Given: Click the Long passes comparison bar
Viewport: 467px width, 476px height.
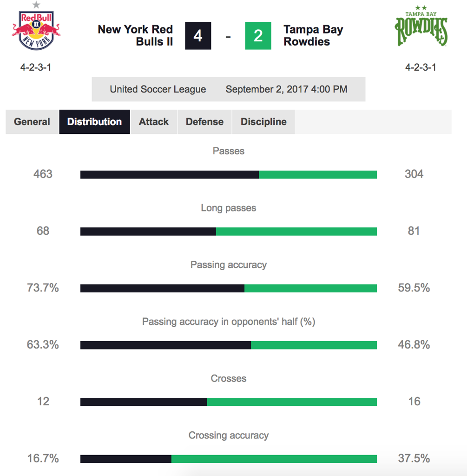Looking at the screenshot, I should 229,231.
